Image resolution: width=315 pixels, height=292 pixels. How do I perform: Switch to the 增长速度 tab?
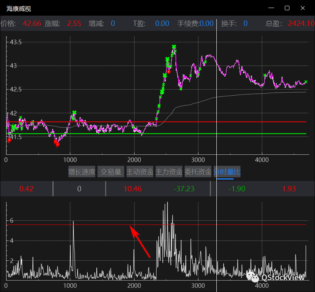pyautogui.click(x=82, y=172)
